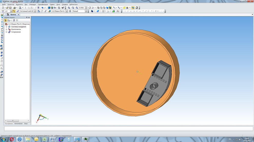
Task: Toggle shaded with edges display mode
Action: [x=110, y=8]
